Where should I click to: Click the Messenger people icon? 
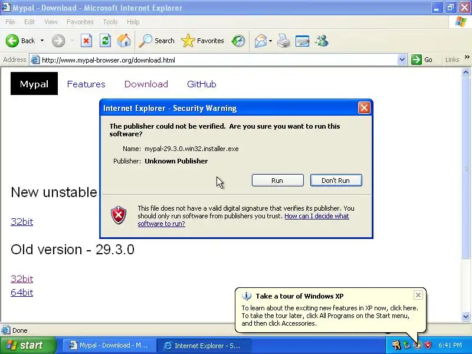322,41
